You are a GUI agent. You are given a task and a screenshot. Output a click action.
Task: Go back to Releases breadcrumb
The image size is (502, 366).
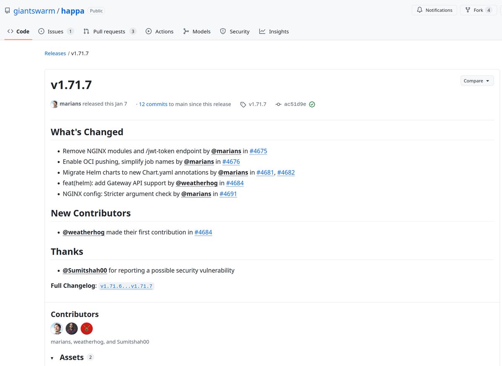[x=55, y=53]
